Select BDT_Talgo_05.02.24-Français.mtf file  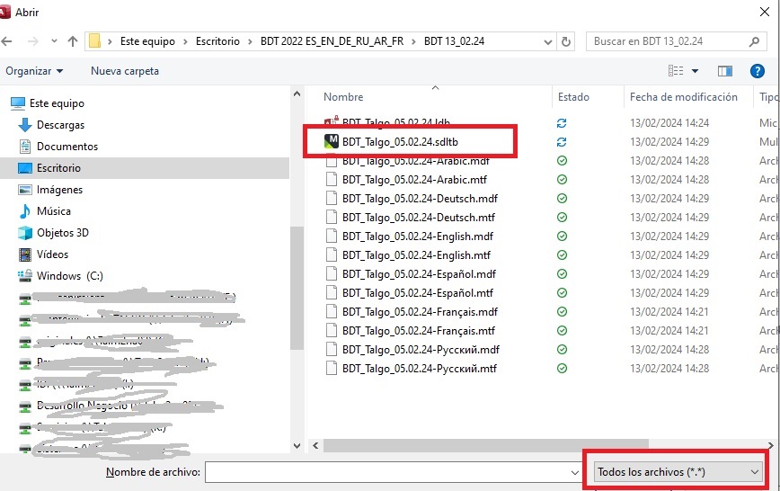coord(419,331)
